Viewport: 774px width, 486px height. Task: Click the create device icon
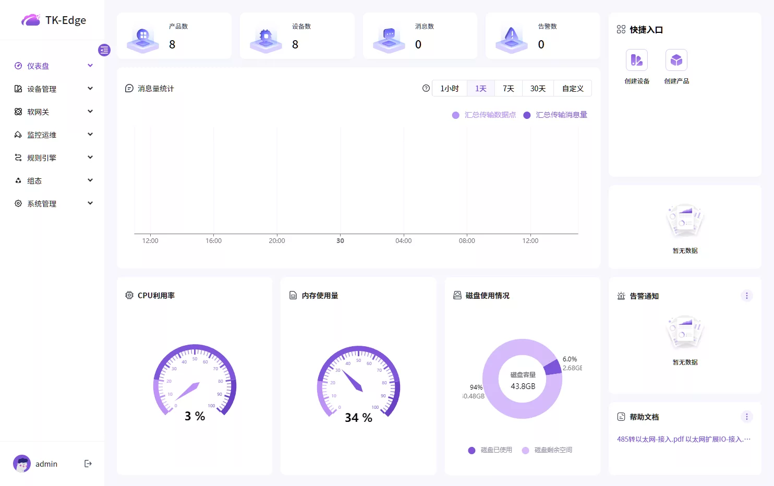636,60
